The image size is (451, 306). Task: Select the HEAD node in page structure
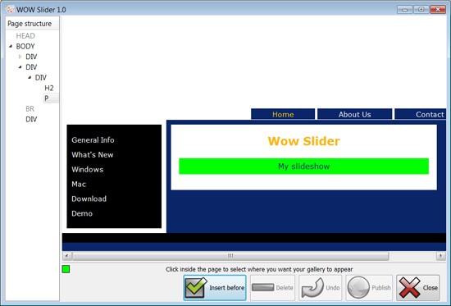coord(25,36)
